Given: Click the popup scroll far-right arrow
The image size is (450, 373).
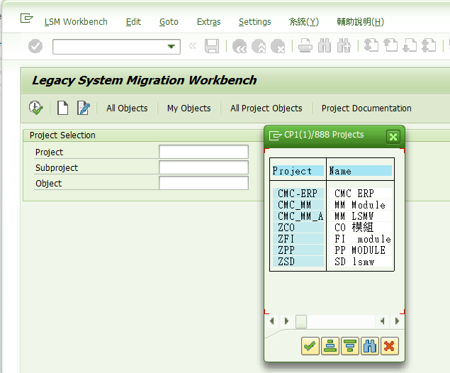Looking at the screenshot, I should [x=397, y=321].
